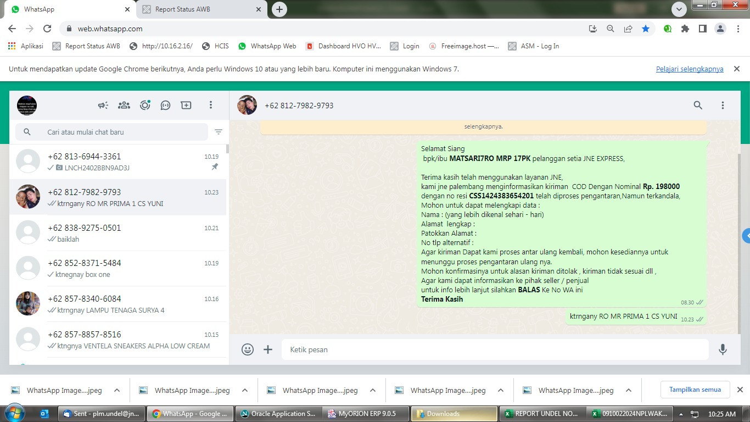Expand the last WhatsApp Image download chevron
This screenshot has height=422, width=750.
[x=629, y=390]
